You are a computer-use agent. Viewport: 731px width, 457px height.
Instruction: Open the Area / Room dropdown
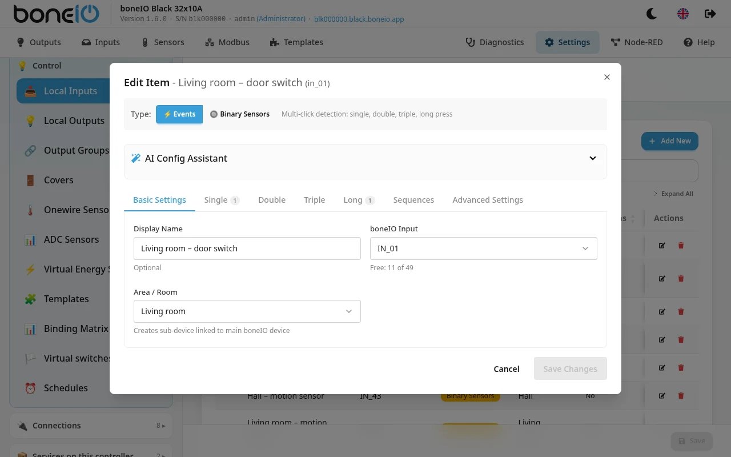[247, 311]
